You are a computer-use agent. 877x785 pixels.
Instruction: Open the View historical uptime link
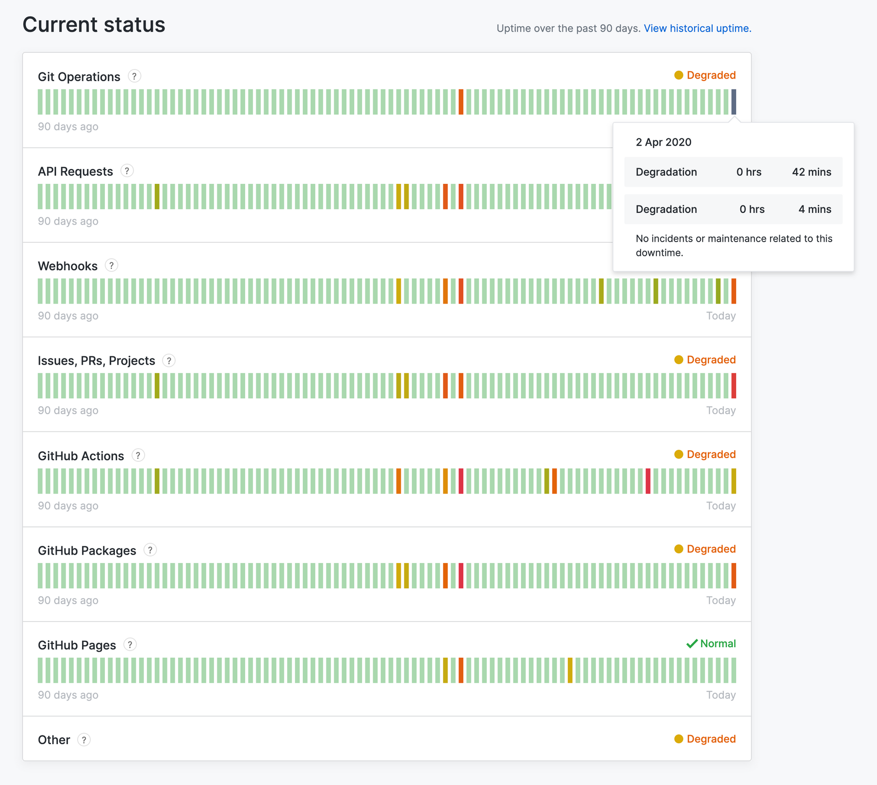click(697, 29)
